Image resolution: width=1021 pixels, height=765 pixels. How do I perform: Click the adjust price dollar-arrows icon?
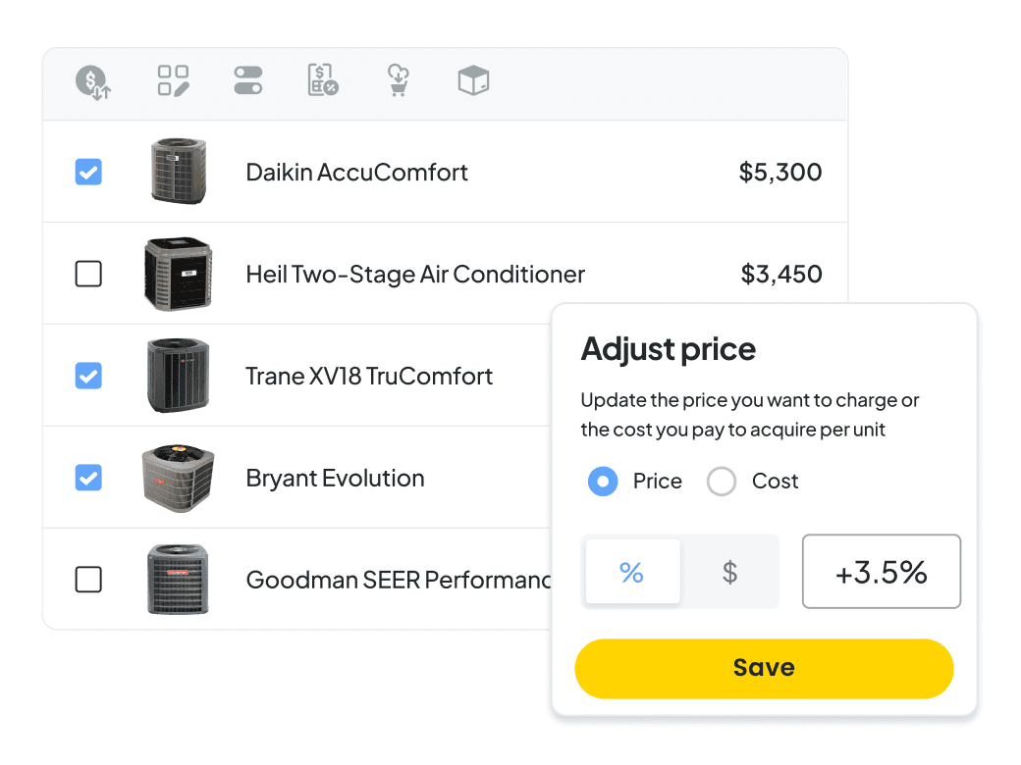[x=93, y=82]
